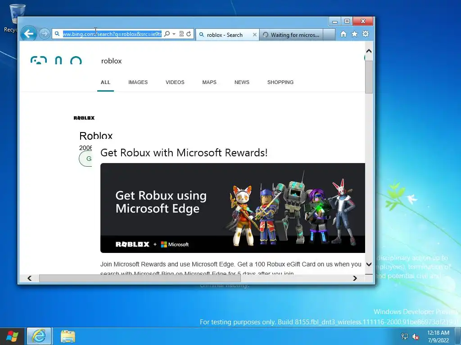The height and width of the screenshot is (345, 461).
Task: Click the Show desktop strip at taskbar end
Action: (458, 336)
